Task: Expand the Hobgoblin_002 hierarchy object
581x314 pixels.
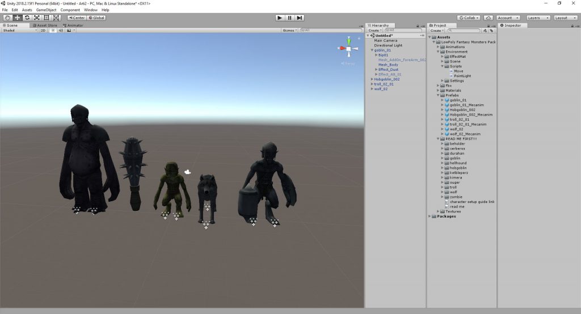Action: point(372,79)
